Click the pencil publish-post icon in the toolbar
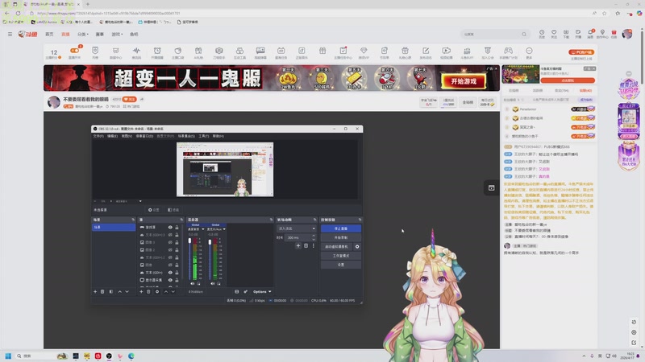This screenshot has height=362, width=645. pyautogui.click(x=426, y=51)
